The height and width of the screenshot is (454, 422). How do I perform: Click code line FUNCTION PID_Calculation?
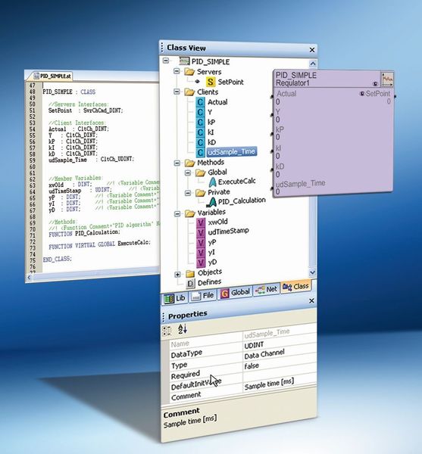pos(84,233)
